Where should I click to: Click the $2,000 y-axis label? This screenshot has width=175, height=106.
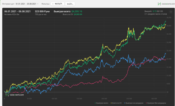pos(169,59)
